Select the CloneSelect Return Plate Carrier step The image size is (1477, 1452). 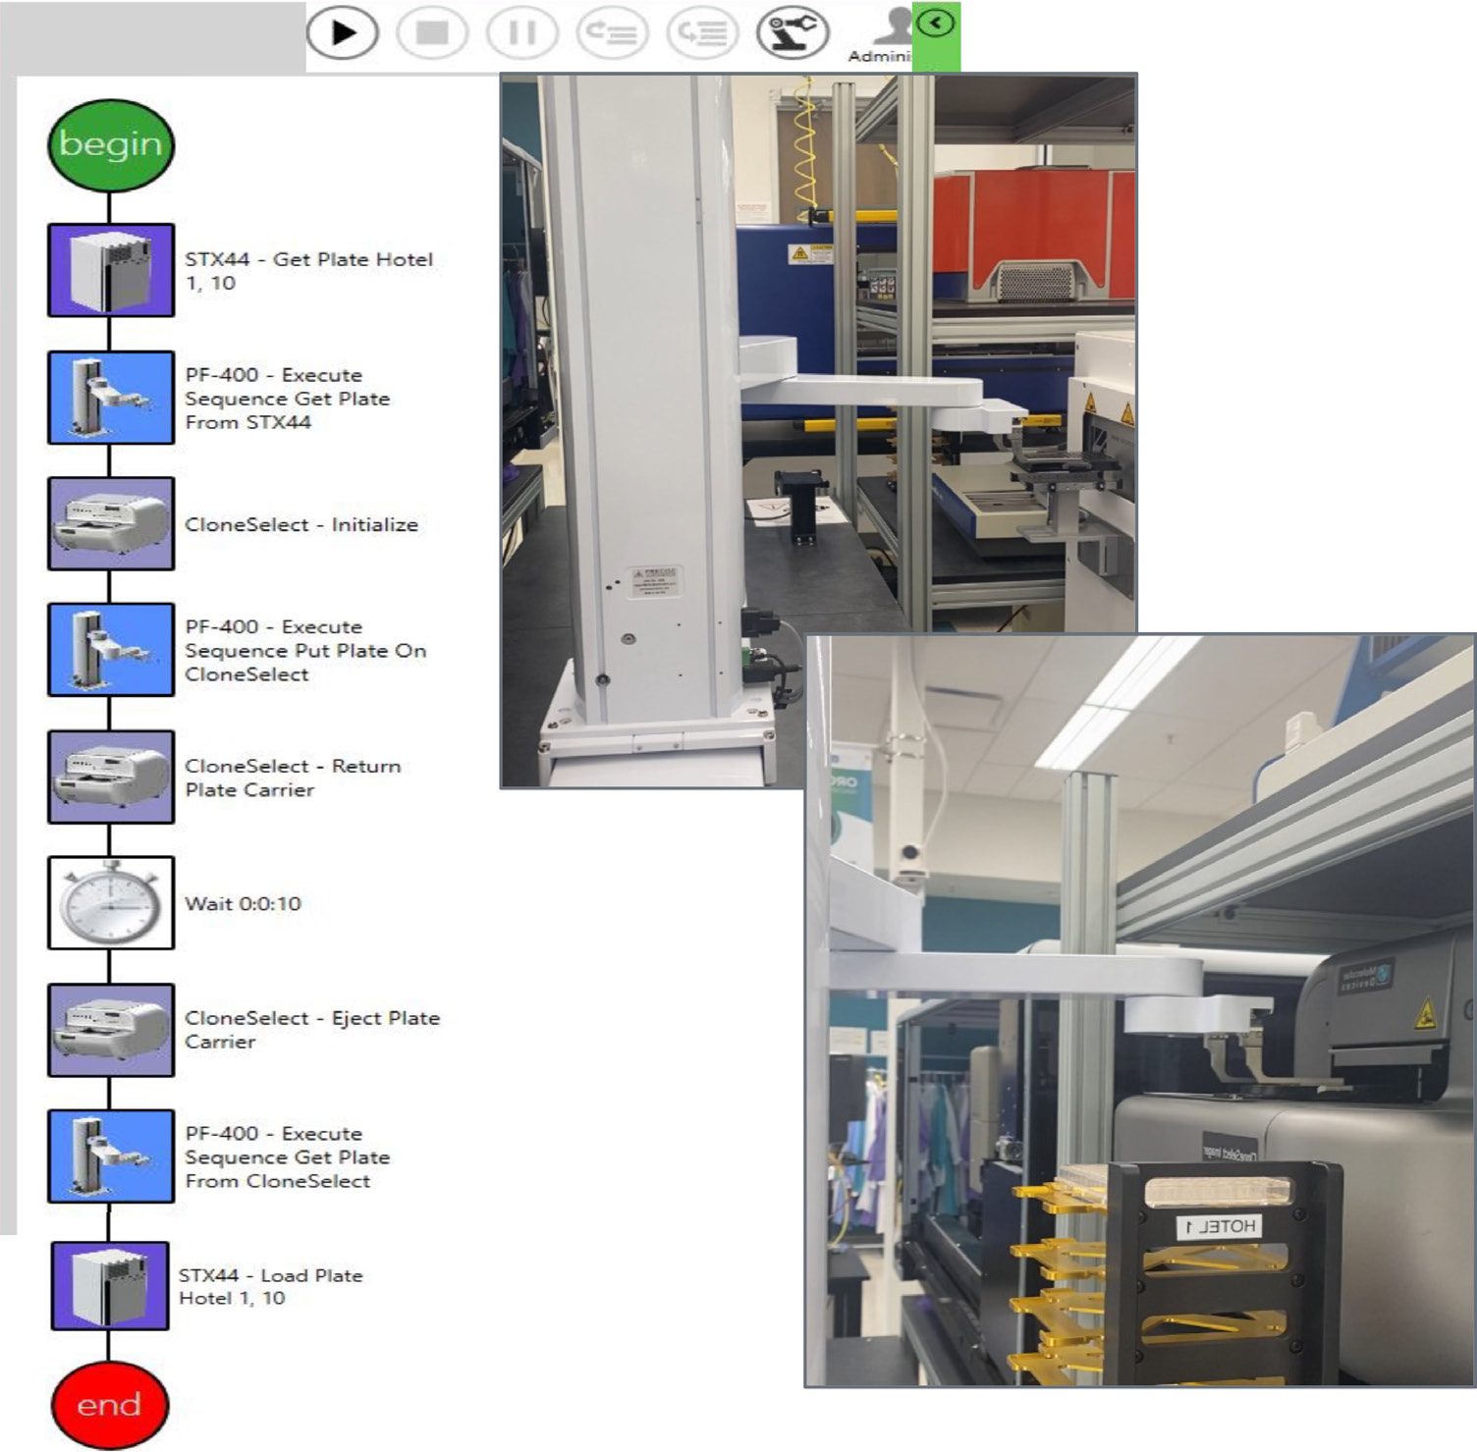[x=109, y=778]
